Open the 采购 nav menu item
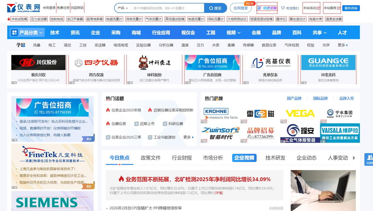The height and width of the screenshot is (211, 373). pyautogui.click(x=116, y=33)
